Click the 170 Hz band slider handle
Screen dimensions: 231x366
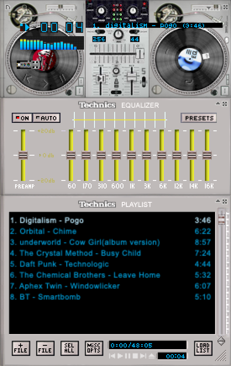86,155
